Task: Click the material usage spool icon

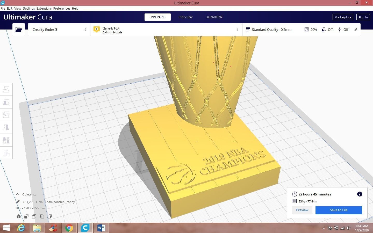Action: 295,201
